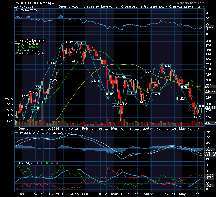Click the 20-May-2021 date label
Screen dimensions: 216x197
(23, 6)
